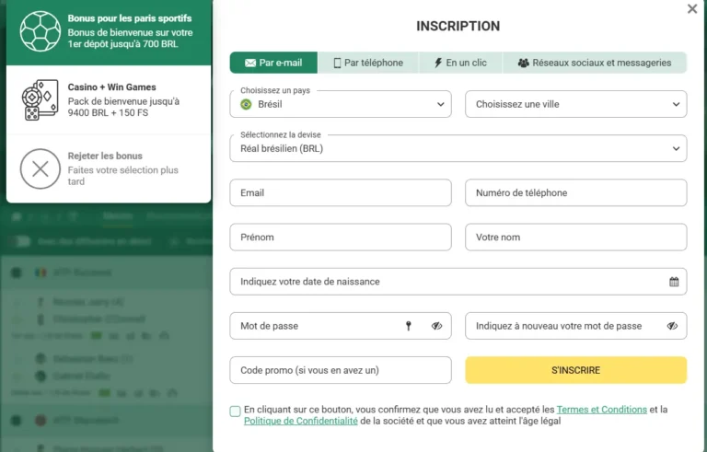Select the sports betting bonus soccer ball icon
This screenshot has height=452, width=707.
[41, 31]
